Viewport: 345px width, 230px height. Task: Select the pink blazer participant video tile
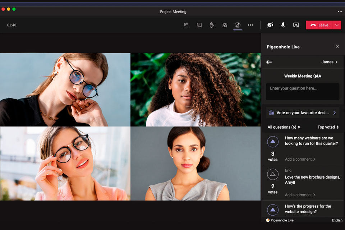pos(65,164)
